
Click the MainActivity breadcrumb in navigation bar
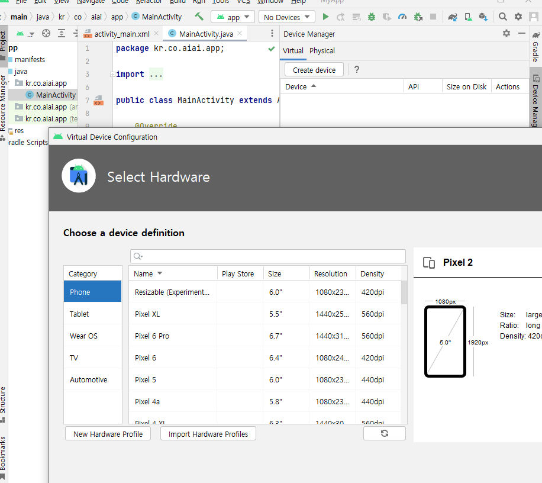coord(157,17)
